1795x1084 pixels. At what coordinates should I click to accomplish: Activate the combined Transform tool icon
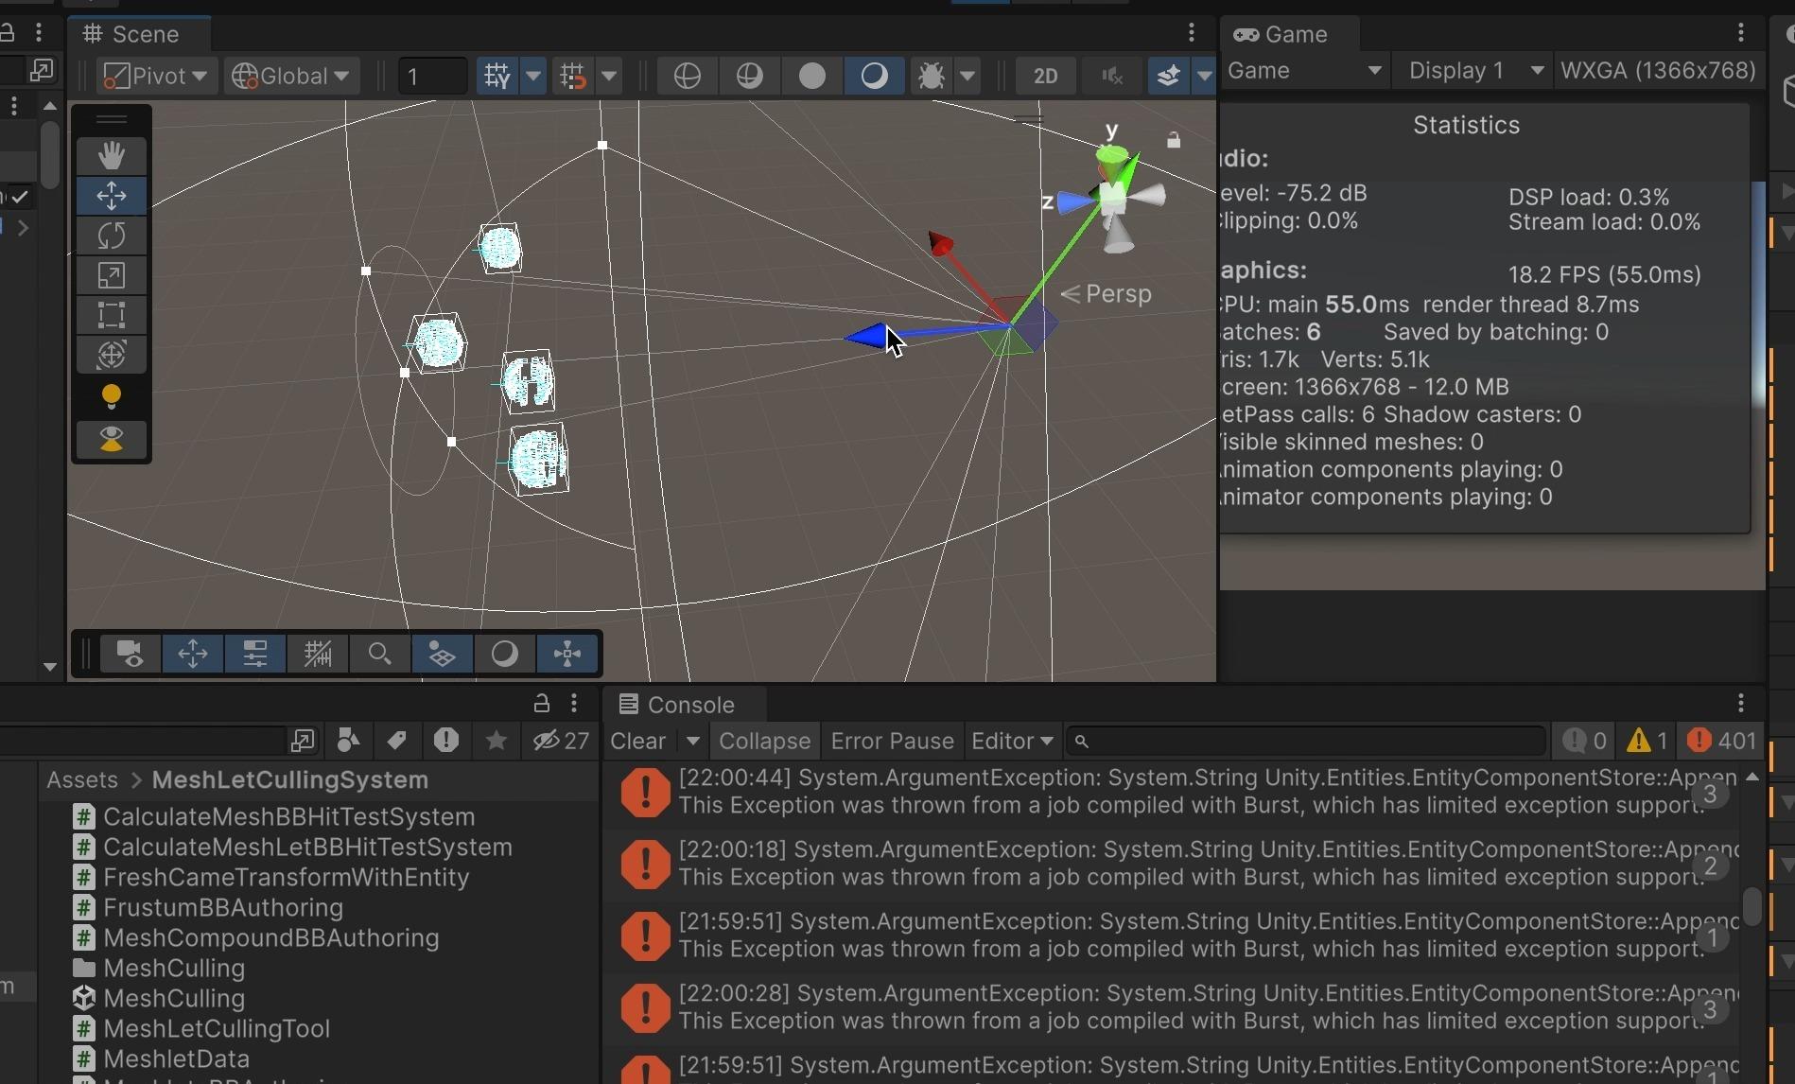112,356
